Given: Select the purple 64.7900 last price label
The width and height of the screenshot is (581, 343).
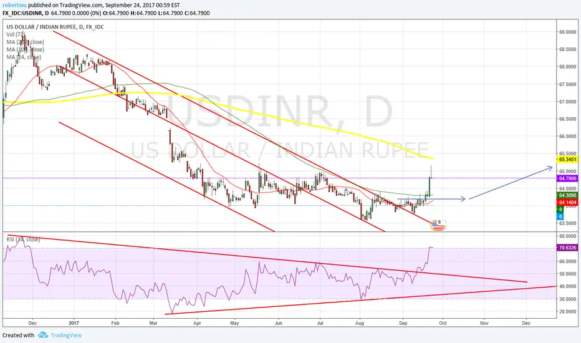Looking at the screenshot, I should [567, 179].
